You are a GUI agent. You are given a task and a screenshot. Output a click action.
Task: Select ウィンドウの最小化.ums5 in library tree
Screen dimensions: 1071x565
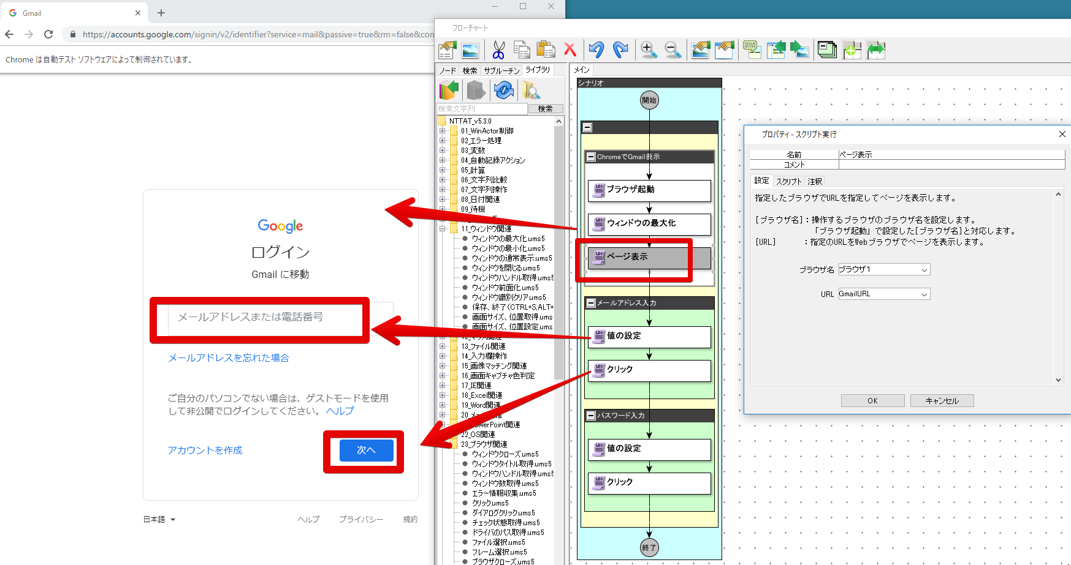point(508,248)
